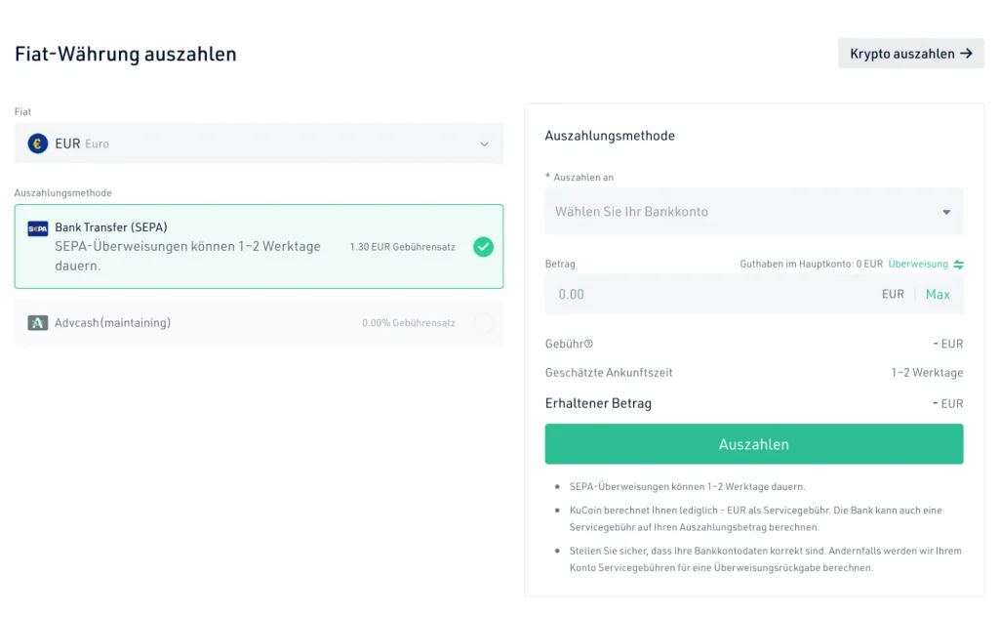The width and height of the screenshot is (999, 617).
Task: Expand the Fiat dropdown chevron
Action: [x=484, y=144]
